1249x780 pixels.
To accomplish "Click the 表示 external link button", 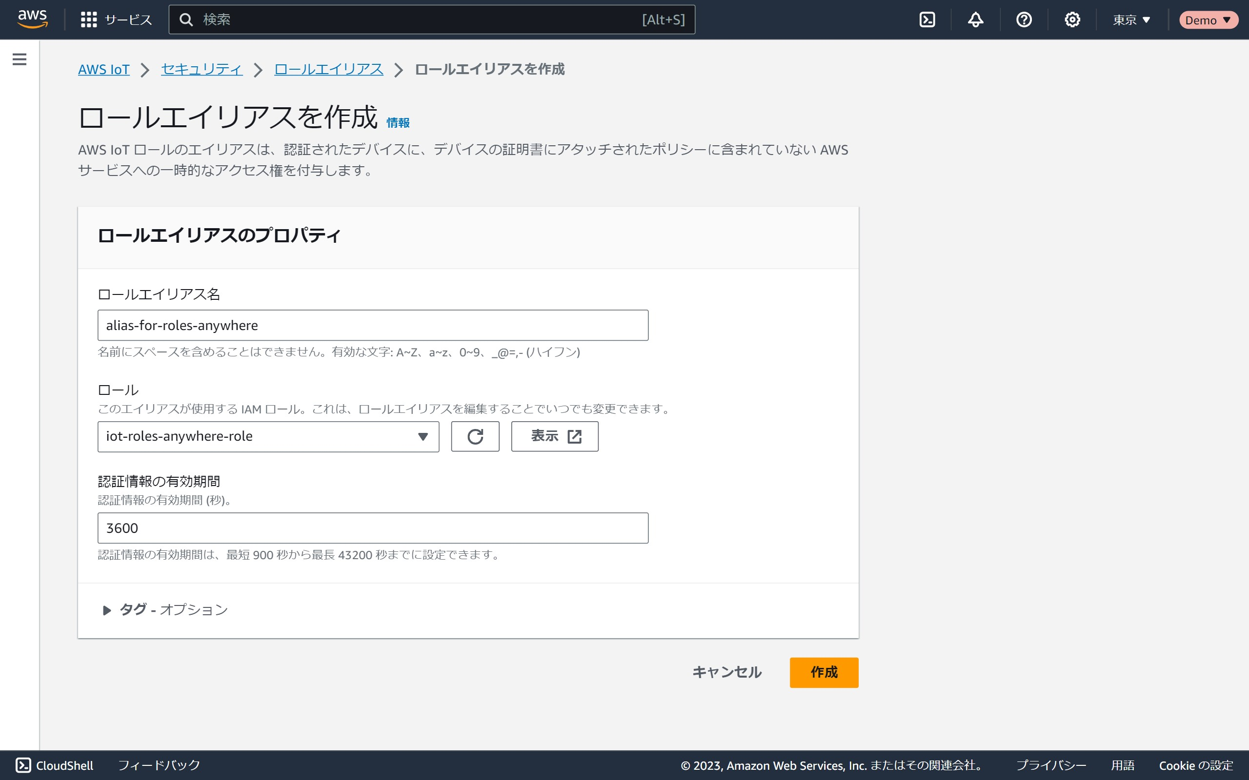I will tap(554, 436).
